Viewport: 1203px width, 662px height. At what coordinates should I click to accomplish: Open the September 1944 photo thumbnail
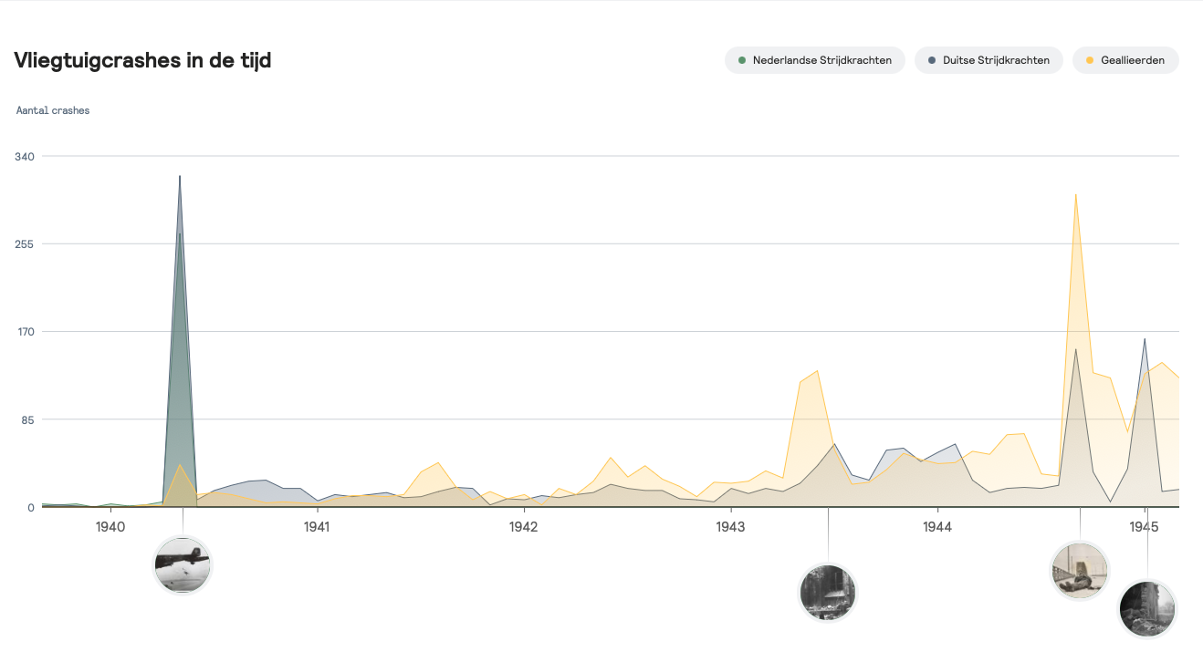pyautogui.click(x=1080, y=571)
